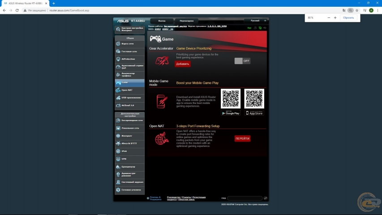Open Quick Internet Setup (Быстрая настройка Интернет)

(129, 29)
